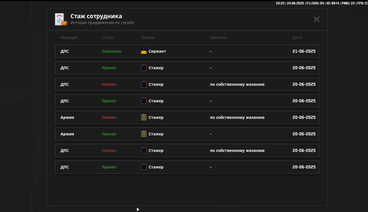Click the Статус column header
The width and height of the screenshot is (368, 212).
tap(108, 37)
